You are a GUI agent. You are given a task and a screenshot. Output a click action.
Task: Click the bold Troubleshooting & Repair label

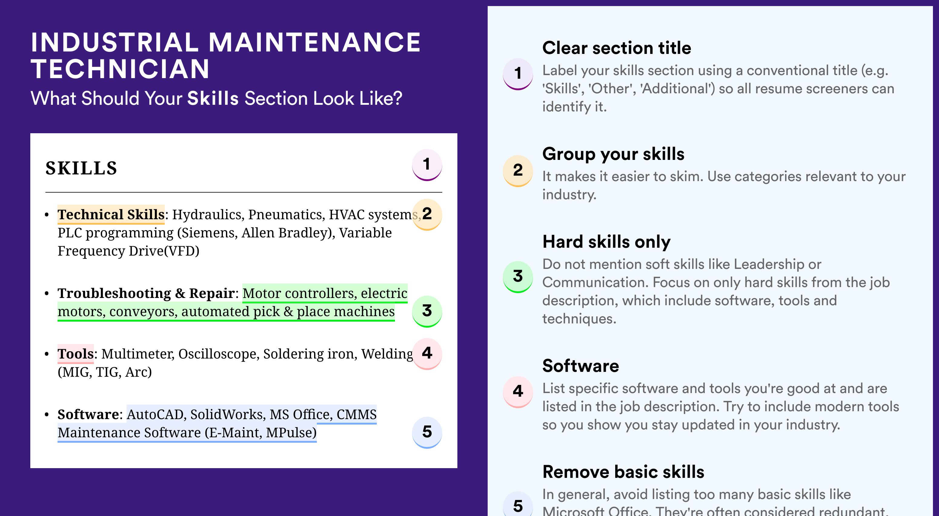146,293
